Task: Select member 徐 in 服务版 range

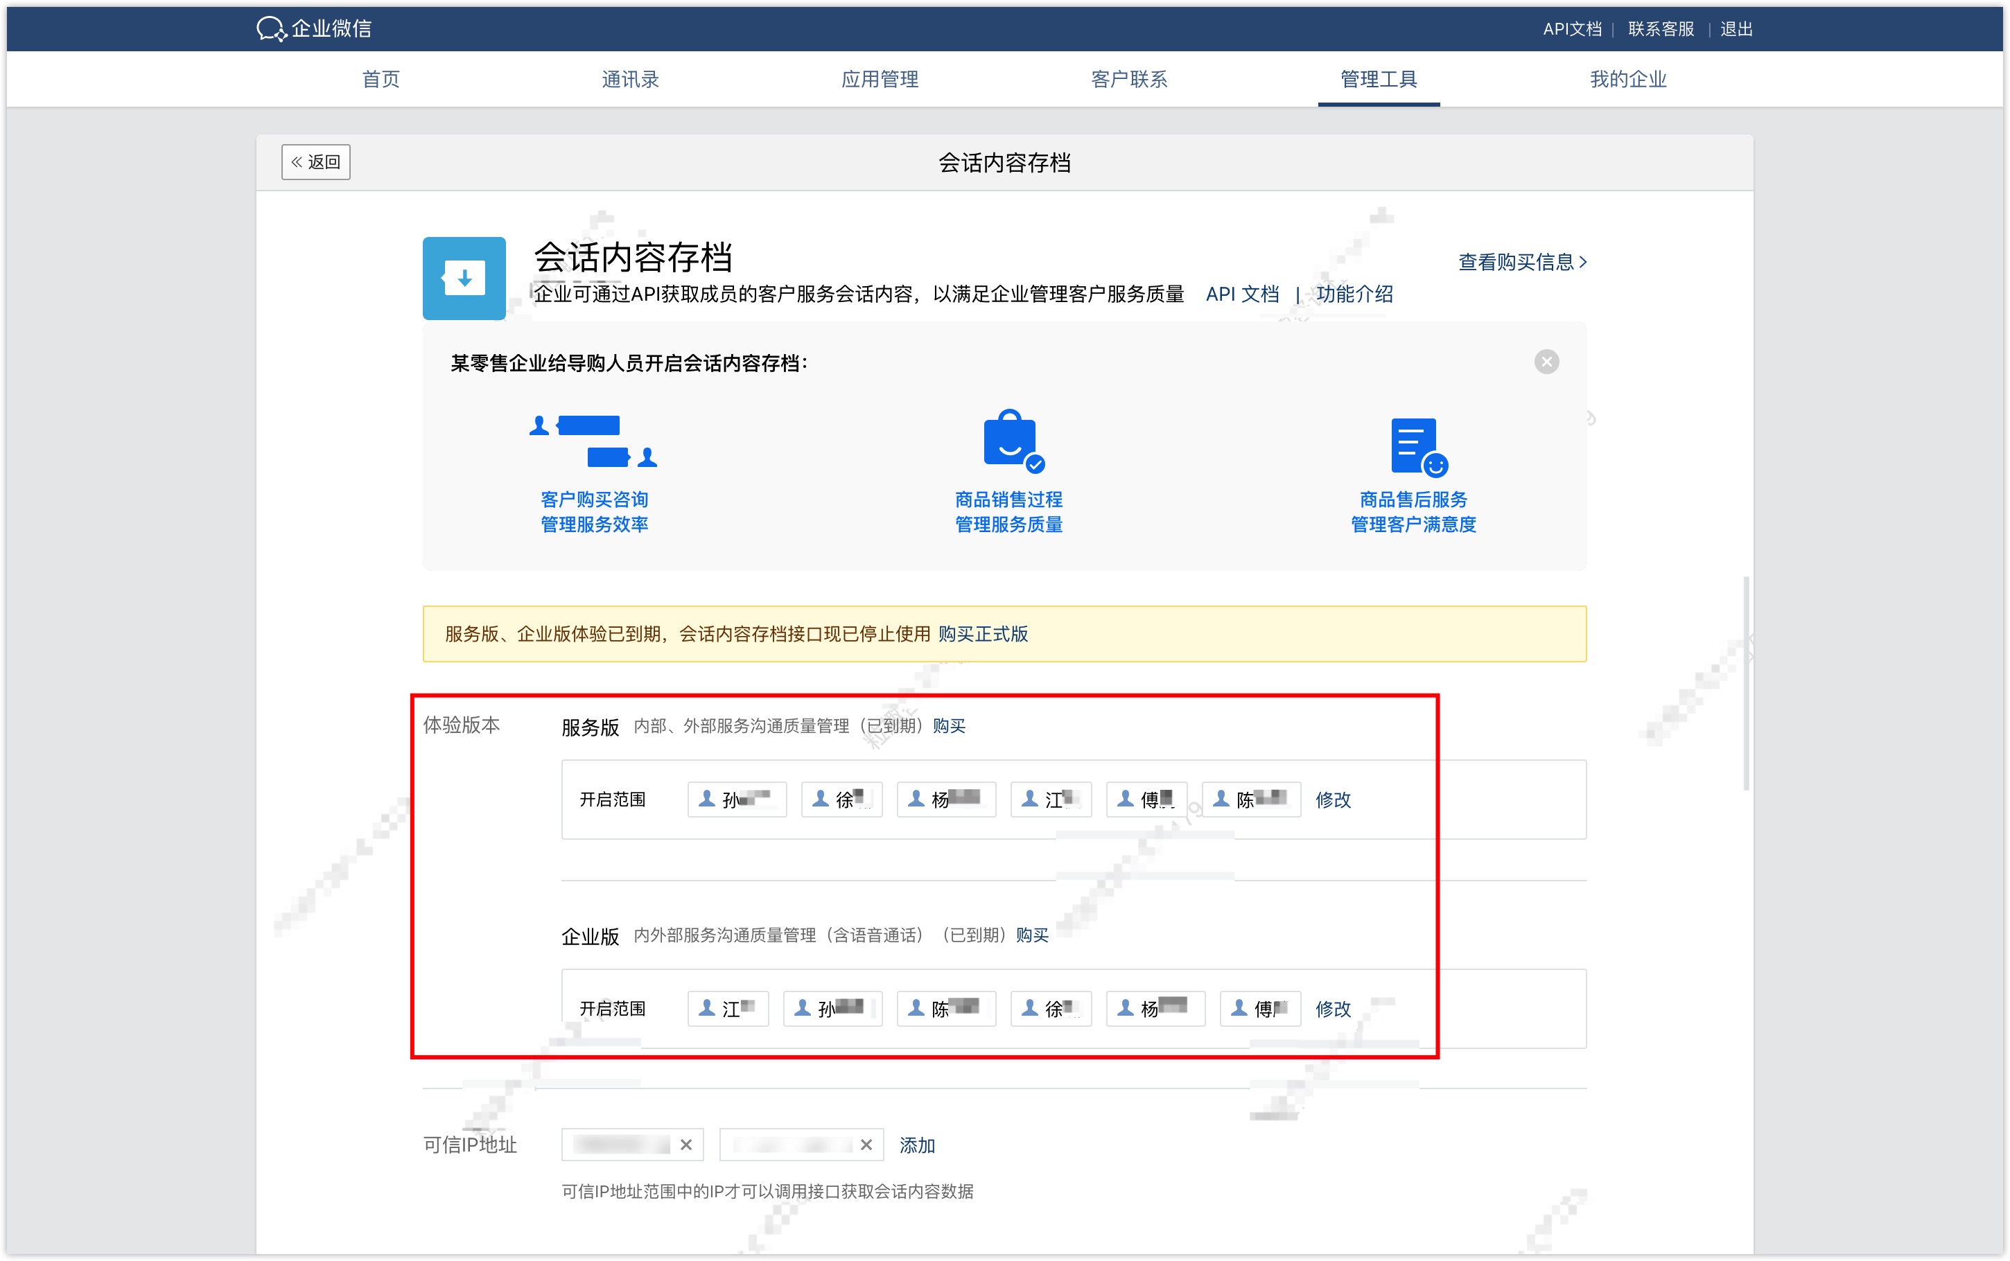Action: [841, 799]
